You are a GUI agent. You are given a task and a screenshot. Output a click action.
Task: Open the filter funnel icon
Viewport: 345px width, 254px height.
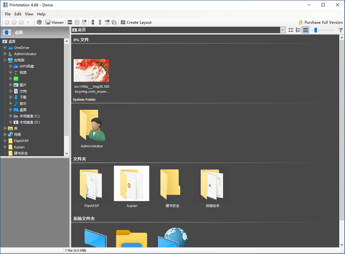pyautogui.click(x=340, y=30)
